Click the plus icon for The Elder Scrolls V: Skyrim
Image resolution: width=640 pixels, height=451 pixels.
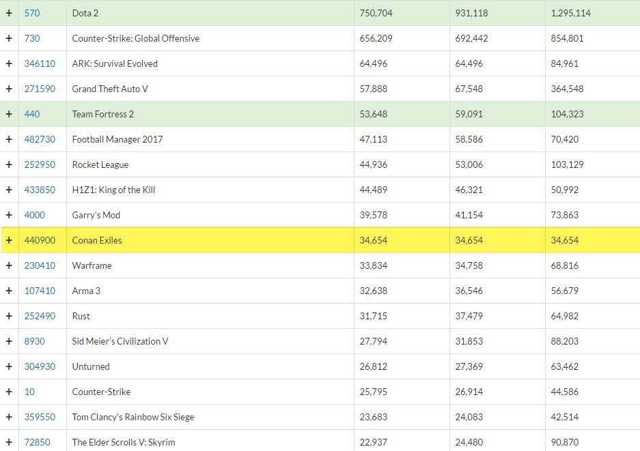point(9,442)
